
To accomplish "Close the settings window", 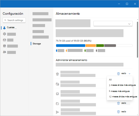I will point(135,4).
